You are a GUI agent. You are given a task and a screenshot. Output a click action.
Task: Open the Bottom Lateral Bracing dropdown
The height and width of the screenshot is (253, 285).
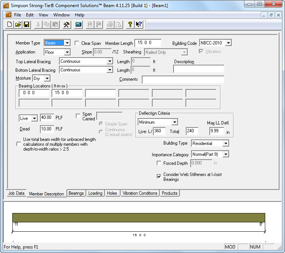click(110, 70)
